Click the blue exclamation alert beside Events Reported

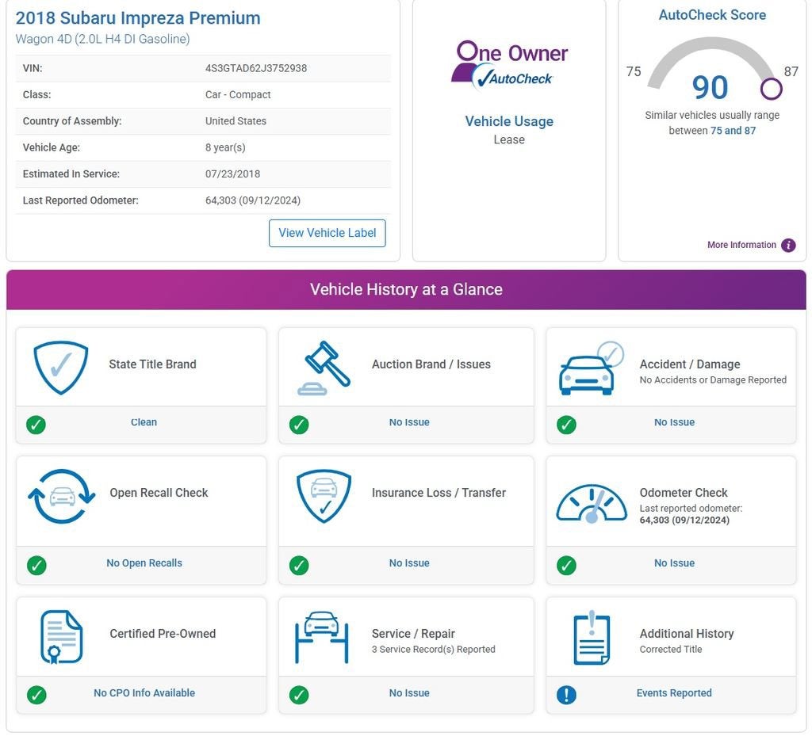[566, 695]
